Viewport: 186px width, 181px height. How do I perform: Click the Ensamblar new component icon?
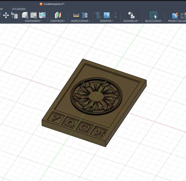(x=131, y=15)
